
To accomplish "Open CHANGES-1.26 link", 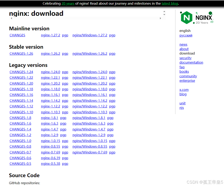I will coord(21,54).
